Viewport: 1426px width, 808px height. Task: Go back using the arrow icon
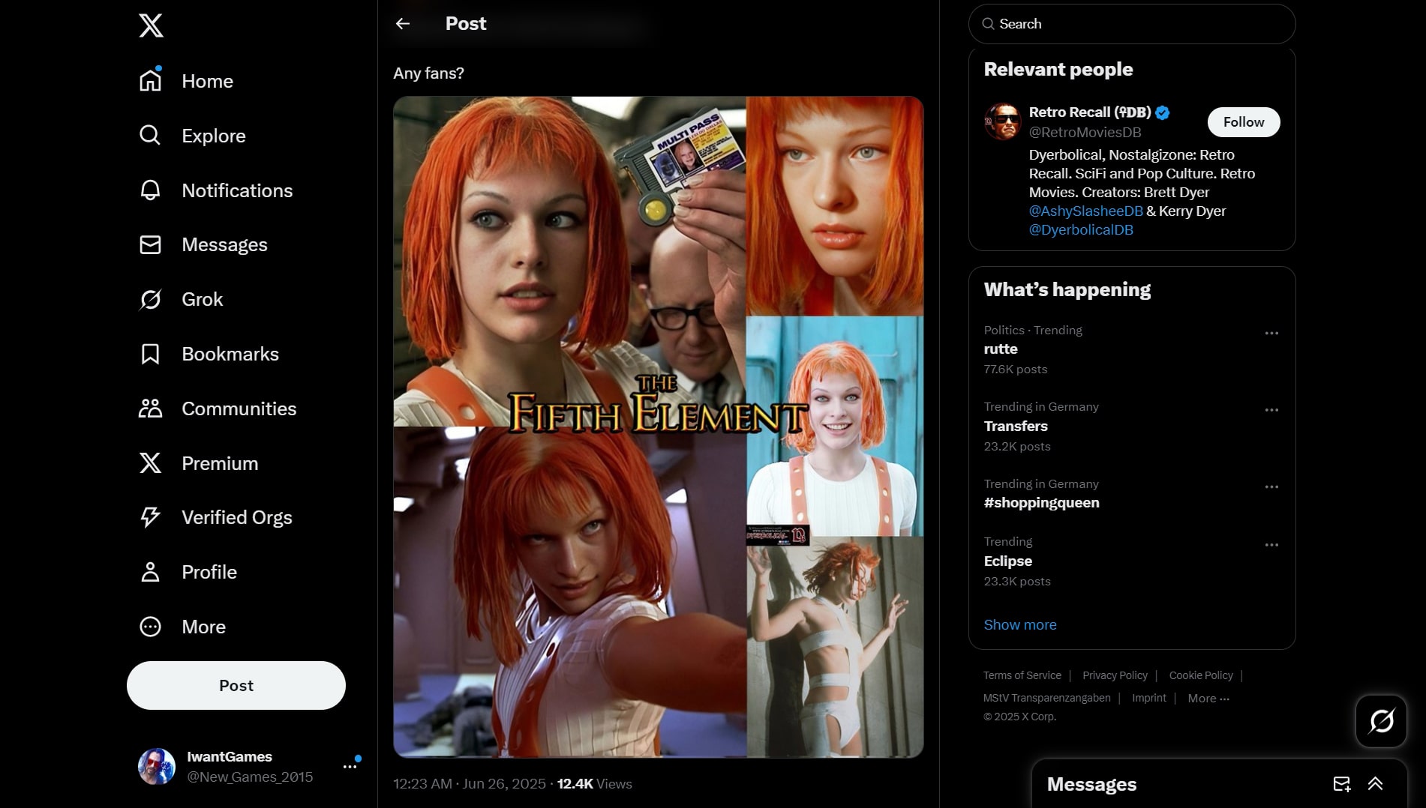(x=403, y=24)
